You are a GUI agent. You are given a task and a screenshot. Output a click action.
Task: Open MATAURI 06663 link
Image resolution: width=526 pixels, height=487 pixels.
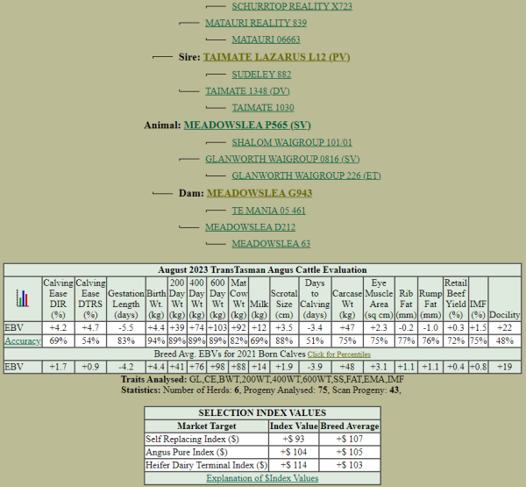[x=266, y=39]
